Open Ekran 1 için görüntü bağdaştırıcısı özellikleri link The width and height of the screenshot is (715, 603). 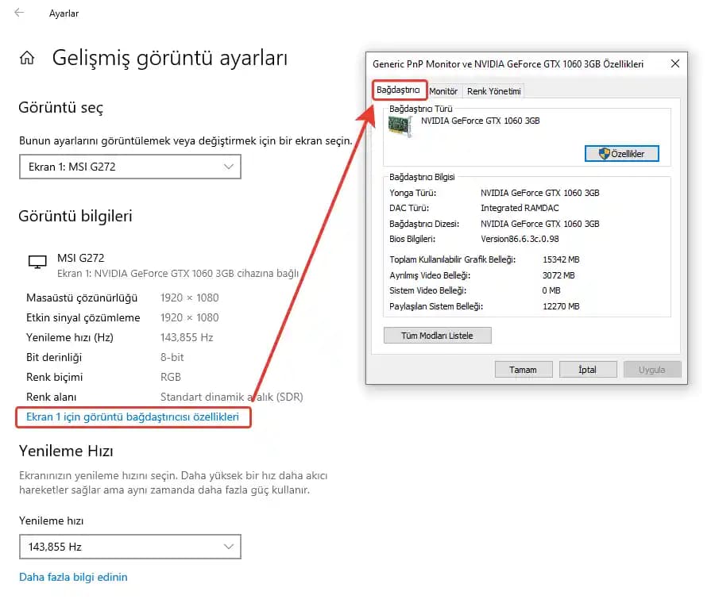coord(133,417)
